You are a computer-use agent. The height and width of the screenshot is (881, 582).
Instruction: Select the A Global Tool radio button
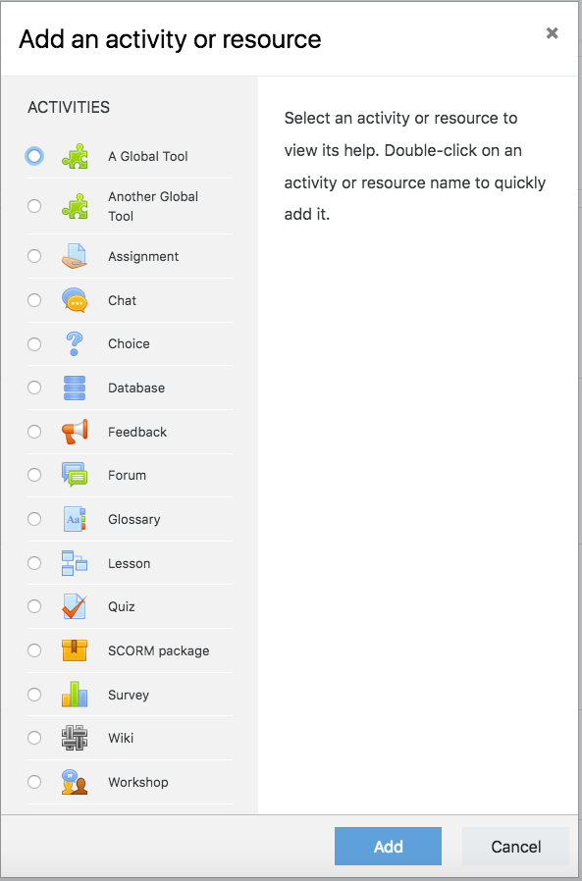click(x=34, y=156)
